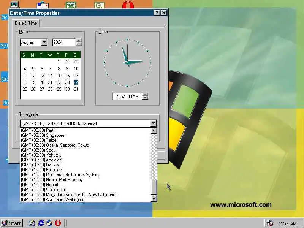Select August 28 in the calendar

[50, 89]
